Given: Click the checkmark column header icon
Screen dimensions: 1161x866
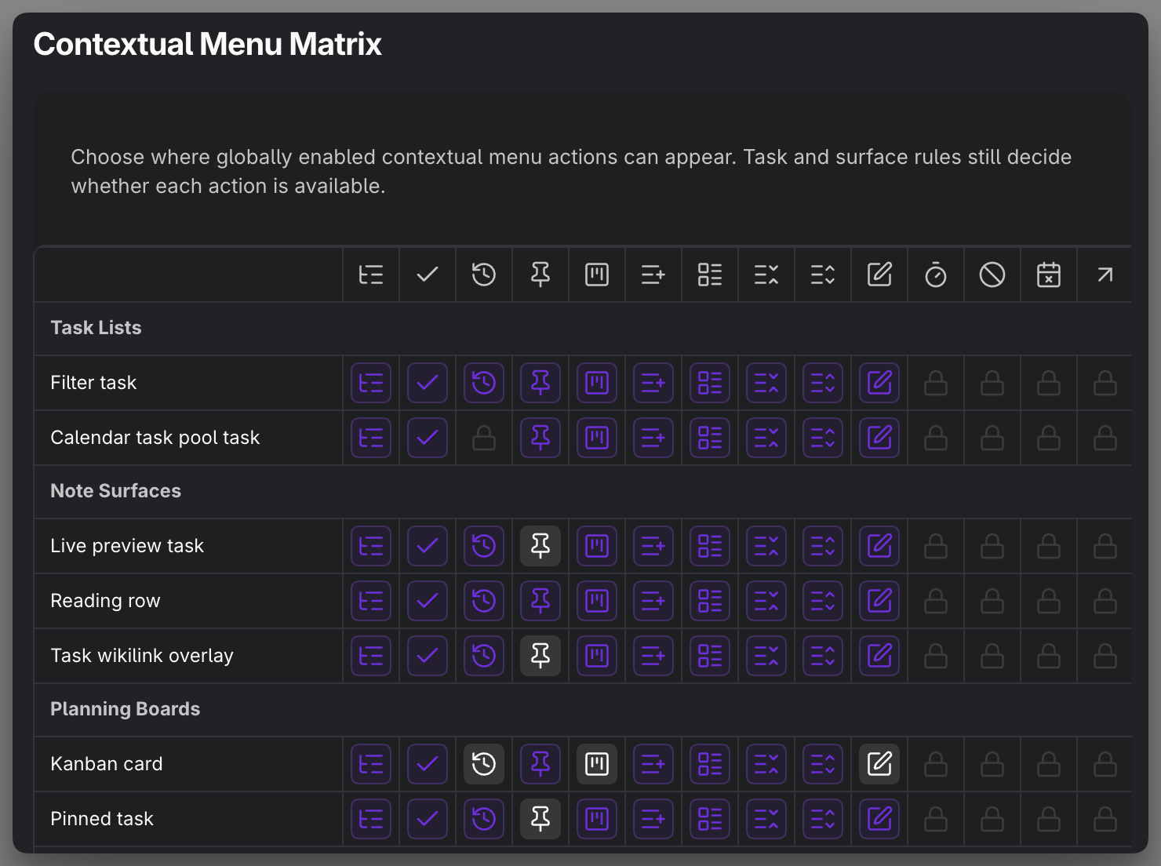Looking at the screenshot, I should click(x=428, y=275).
